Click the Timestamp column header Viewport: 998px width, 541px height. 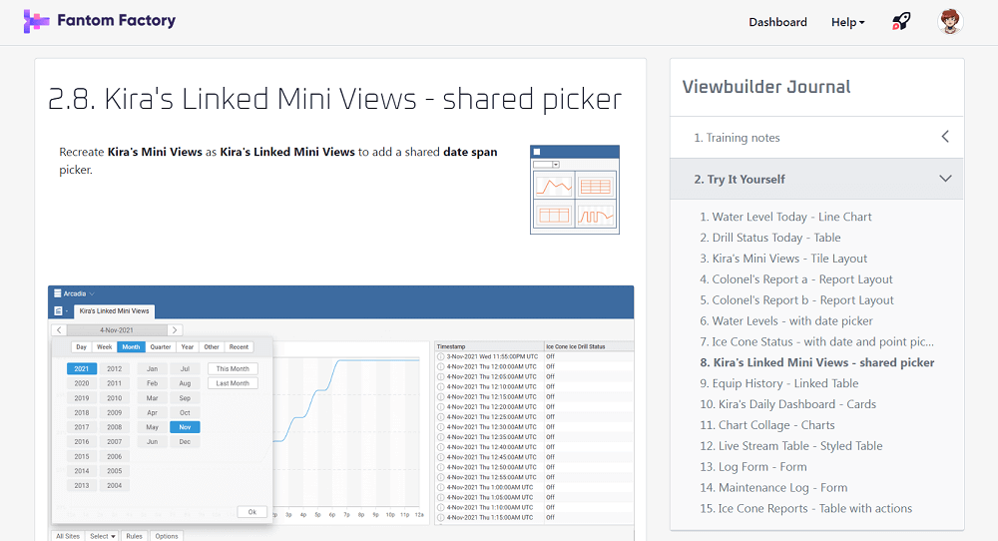pyautogui.click(x=489, y=347)
